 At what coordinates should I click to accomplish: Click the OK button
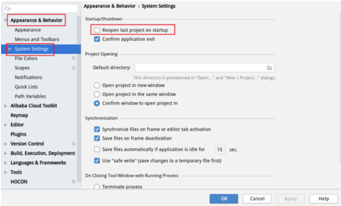224,199
